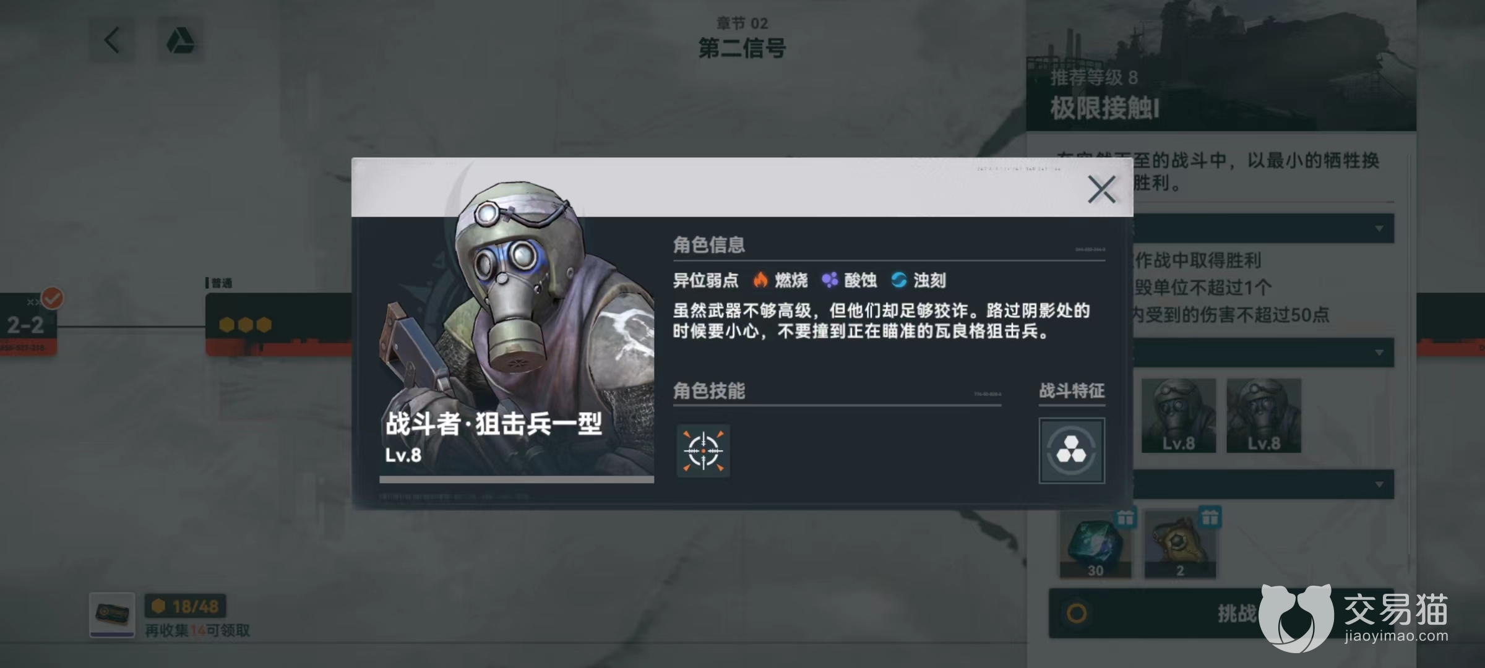Click the back arrow icon
The image size is (1485, 668).
point(112,41)
